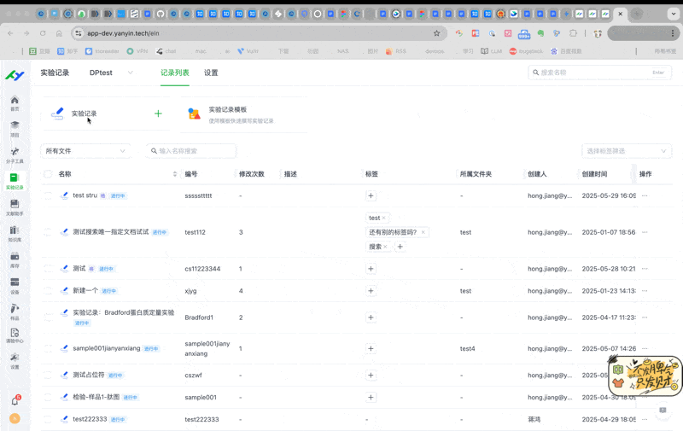The width and height of the screenshot is (683, 431).
Task: Open the 请验中心 sidebar icon
Action: click(15, 335)
